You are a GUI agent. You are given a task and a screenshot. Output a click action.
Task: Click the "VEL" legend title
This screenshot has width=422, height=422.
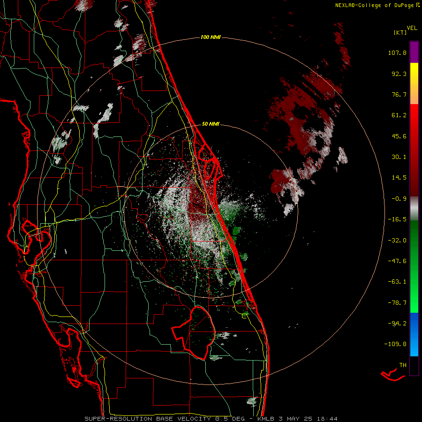click(x=412, y=28)
